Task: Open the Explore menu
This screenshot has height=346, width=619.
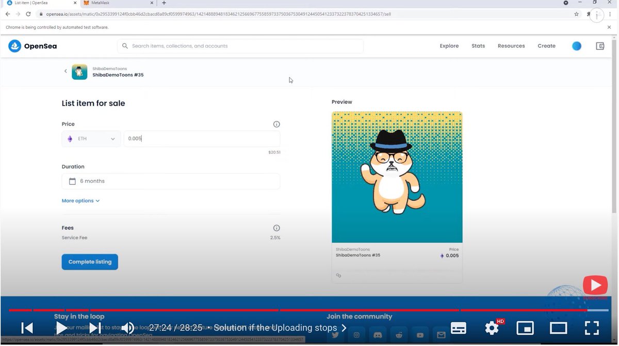Action: tap(448, 46)
